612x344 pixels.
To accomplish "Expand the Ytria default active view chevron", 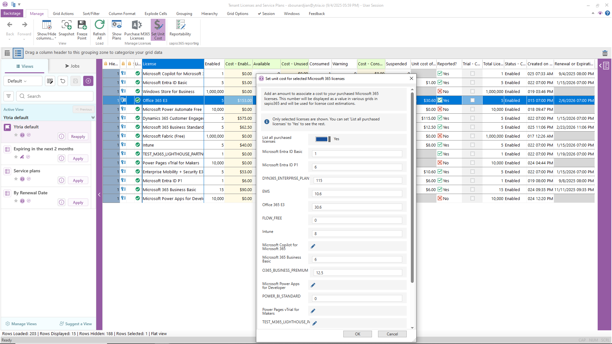I will click(x=93, y=118).
